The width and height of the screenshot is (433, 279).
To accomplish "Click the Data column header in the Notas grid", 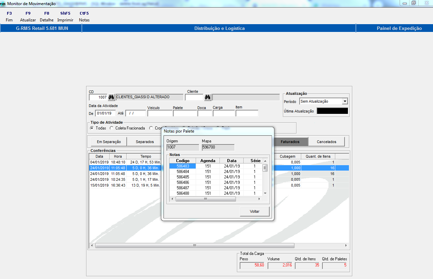I will coord(232,161).
